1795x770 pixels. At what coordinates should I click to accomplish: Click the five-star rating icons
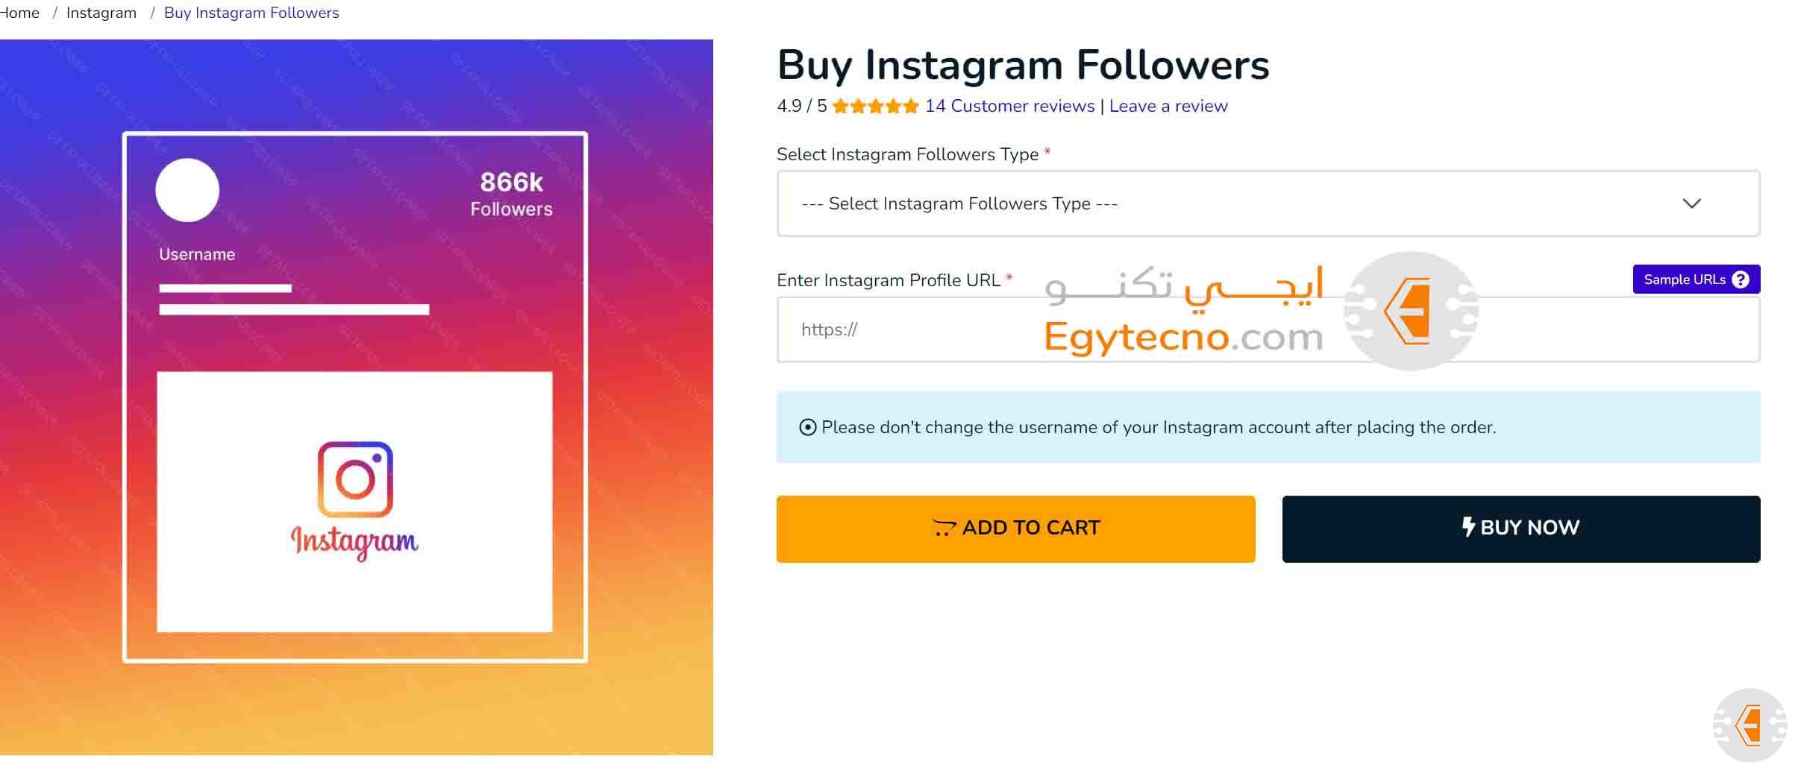coord(875,107)
